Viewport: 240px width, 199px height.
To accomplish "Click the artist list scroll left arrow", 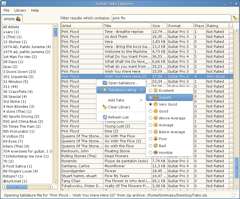I will pos(5,187).
